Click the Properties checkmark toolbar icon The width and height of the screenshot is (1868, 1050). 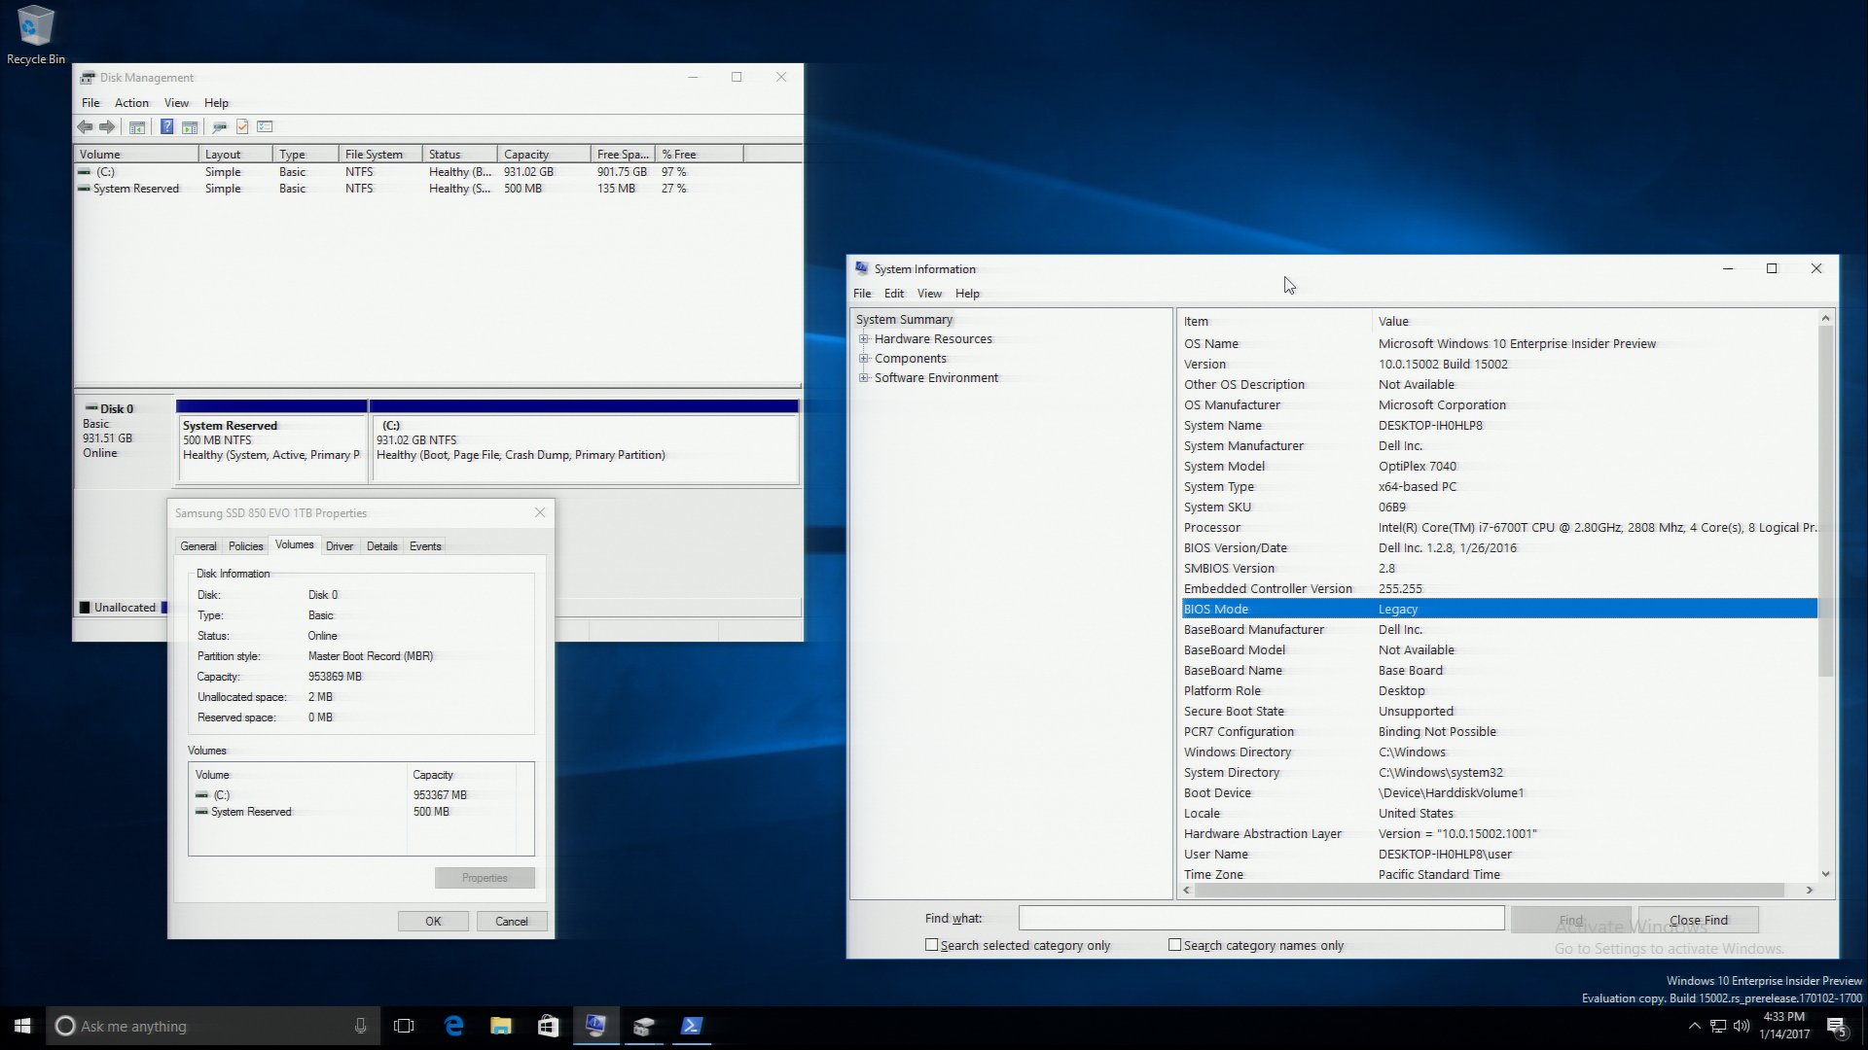tap(242, 127)
